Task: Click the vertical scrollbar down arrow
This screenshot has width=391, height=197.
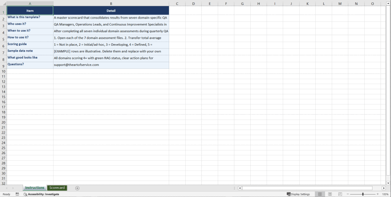Action: pos(388,183)
